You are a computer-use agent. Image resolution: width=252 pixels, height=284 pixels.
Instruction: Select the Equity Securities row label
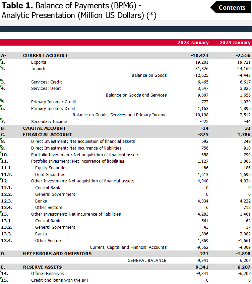51,168
